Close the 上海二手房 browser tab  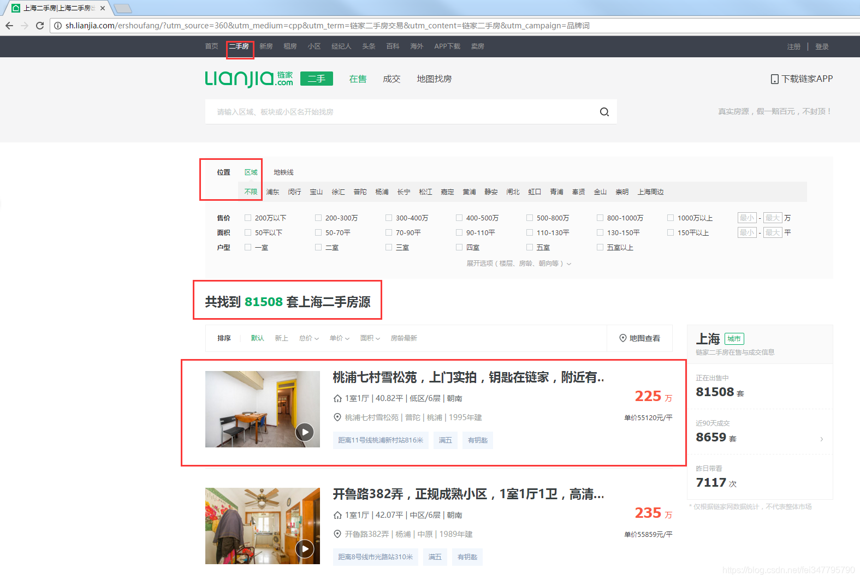[x=103, y=8]
